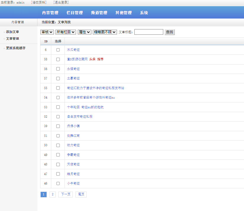The image size is (244, 211).
Task: Go to page 2 of results
Action: (52, 195)
